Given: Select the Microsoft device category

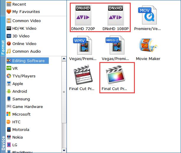Looking at the screenshot, I should [18, 114].
